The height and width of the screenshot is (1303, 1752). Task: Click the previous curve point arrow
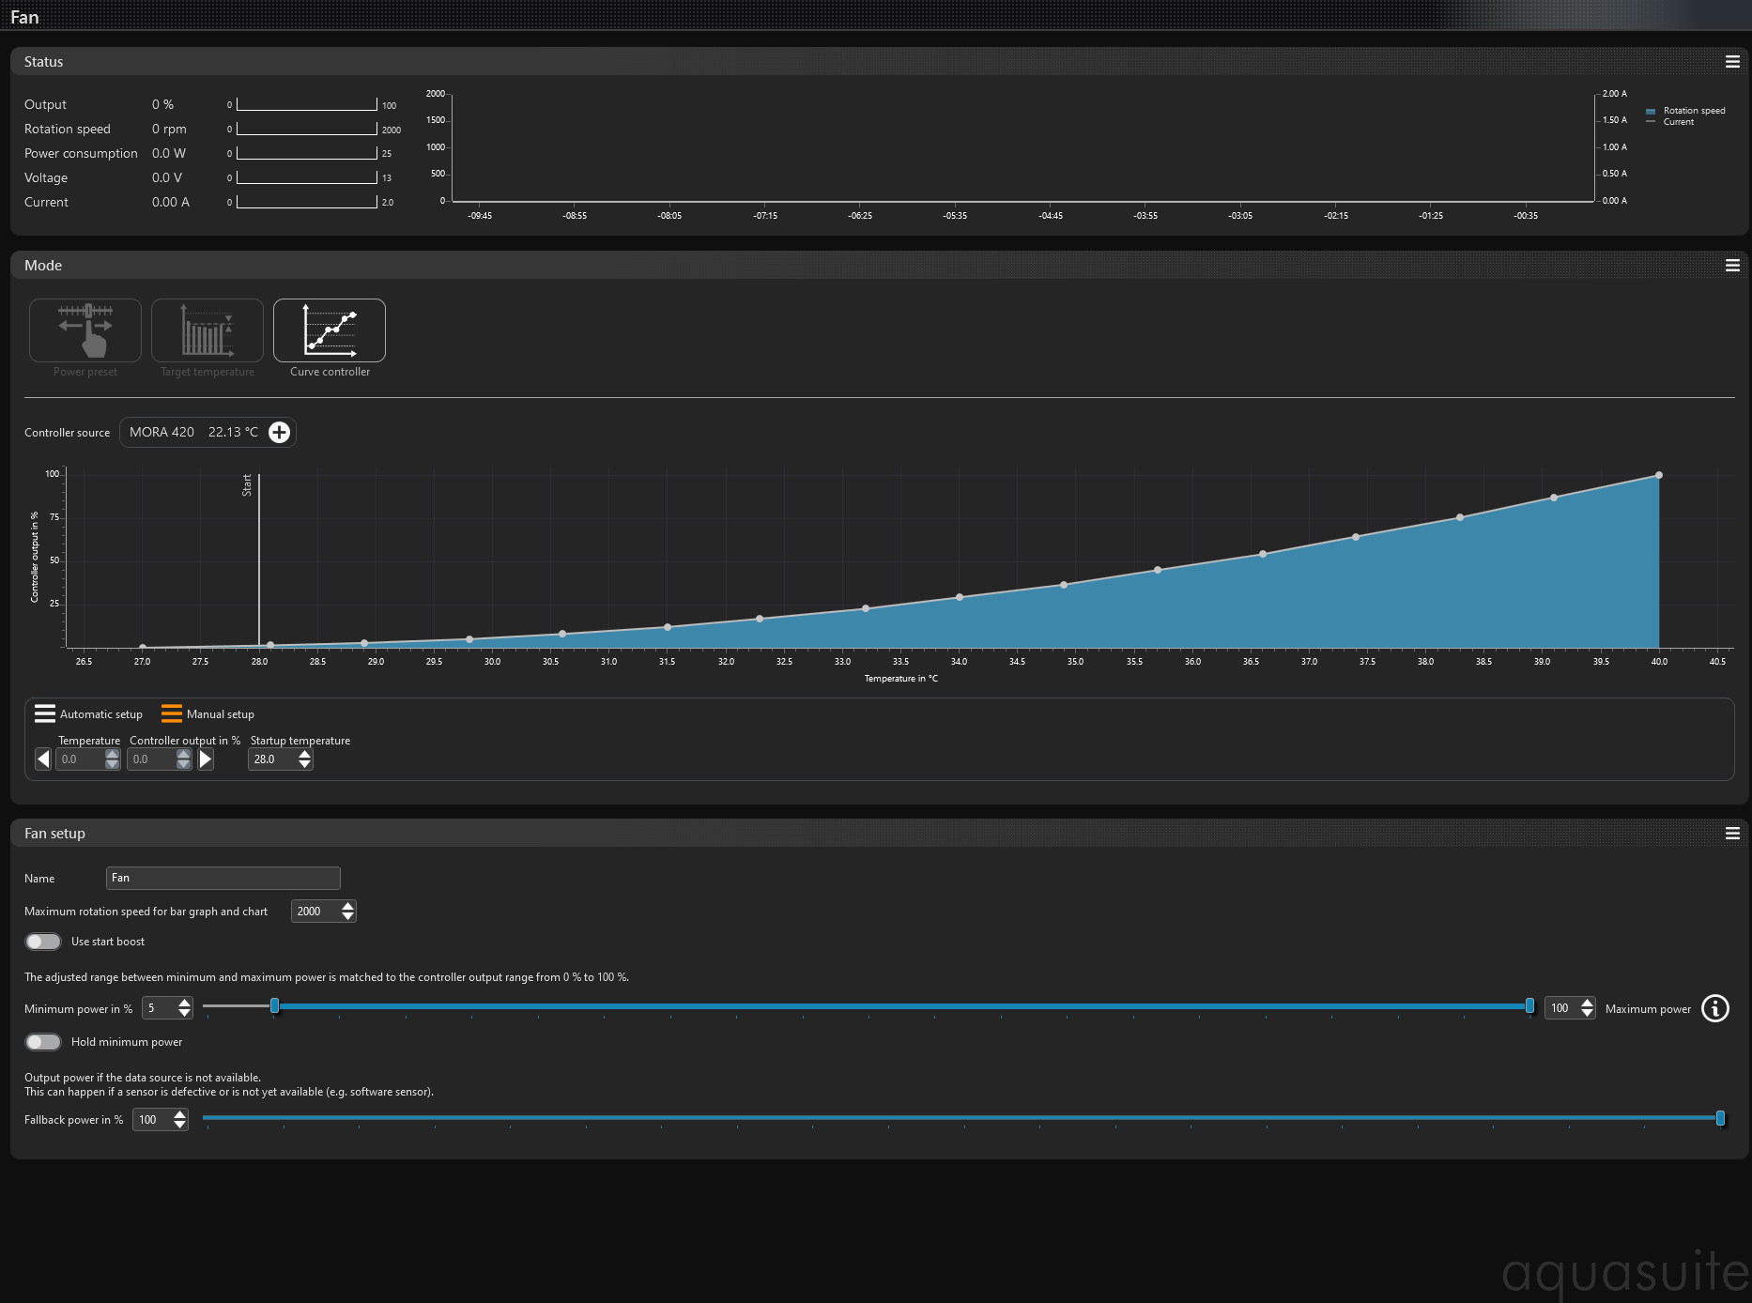click(43, 759)
